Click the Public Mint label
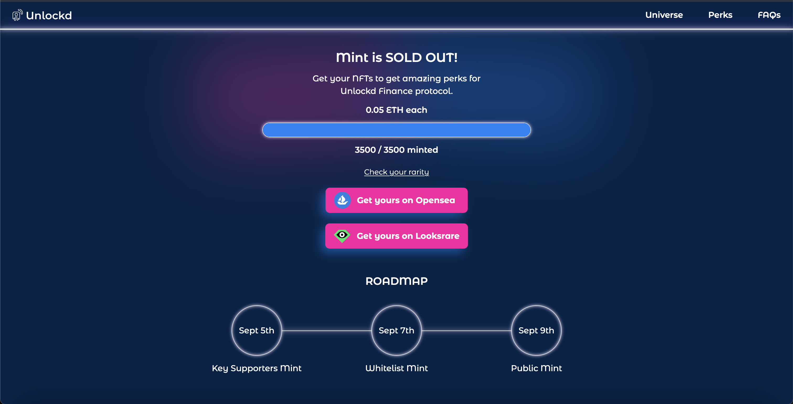The height and width of the screenshot is (404, 793). [x=536, y=368]
